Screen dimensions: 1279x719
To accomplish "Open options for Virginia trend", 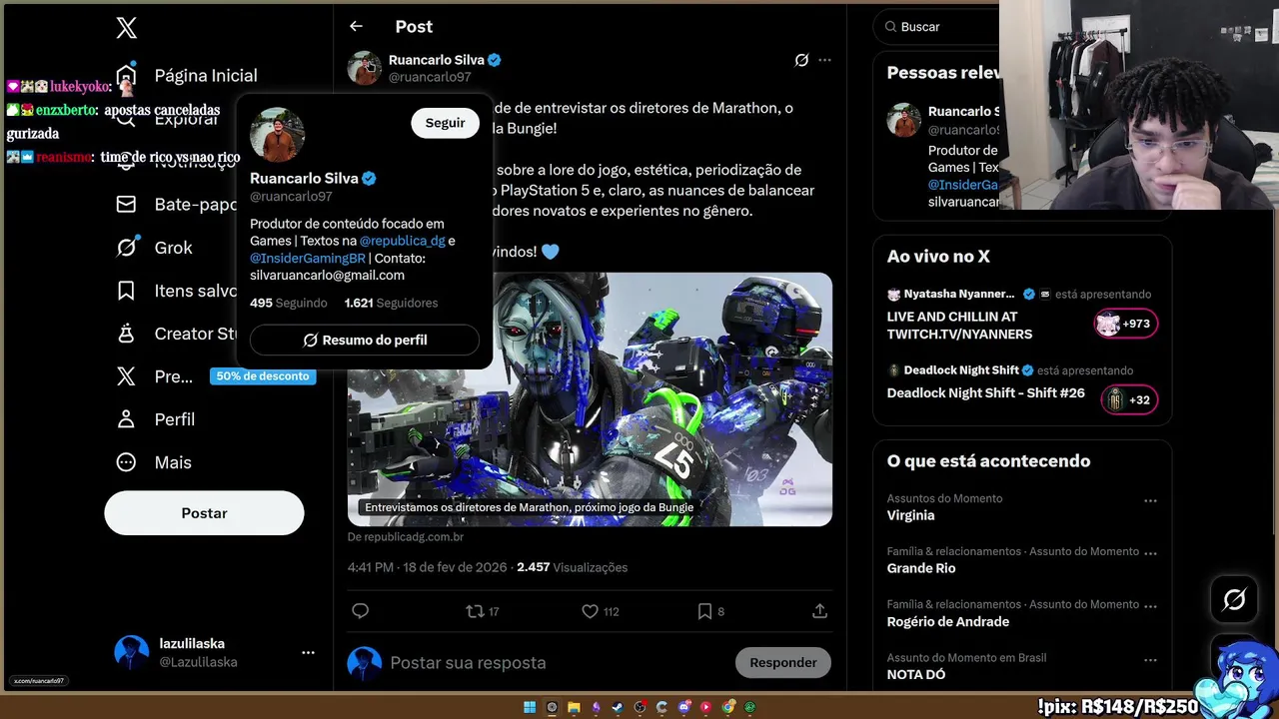I will pyautogui.click(x=1150, y=500).
